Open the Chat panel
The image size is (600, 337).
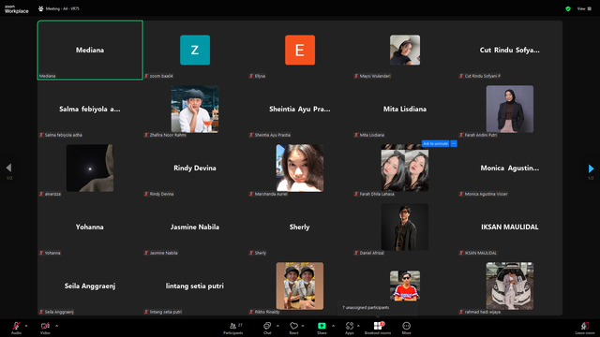[267, 328]
